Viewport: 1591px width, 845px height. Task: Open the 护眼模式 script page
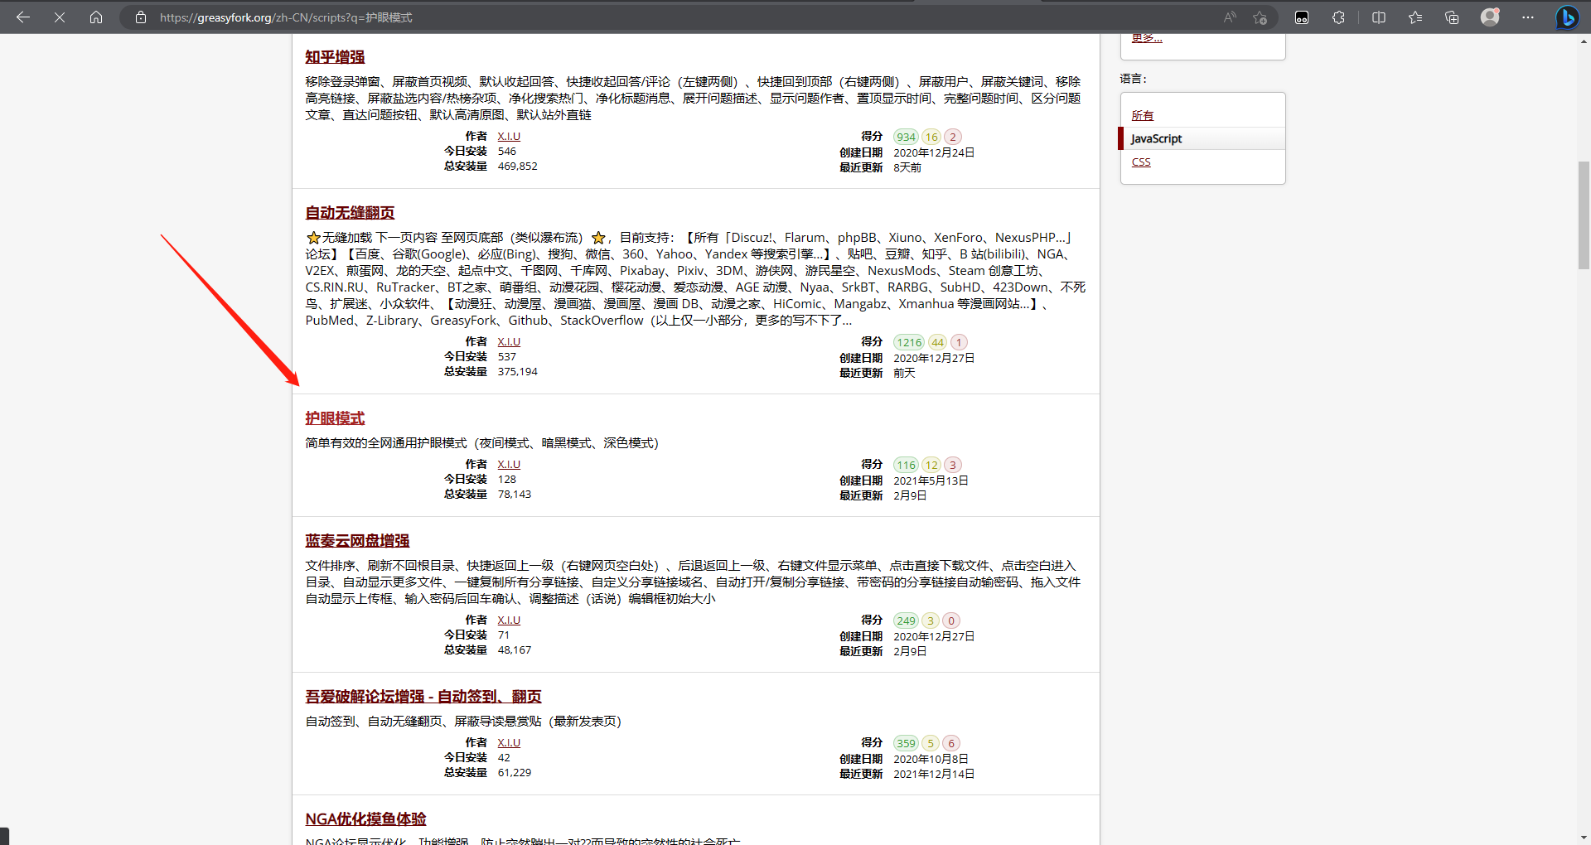coord(335,418)
